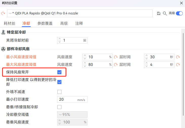Enable the 悬垂/桥接强制冷却 checkbox
The image size is (185, 128).
[60, 107]
